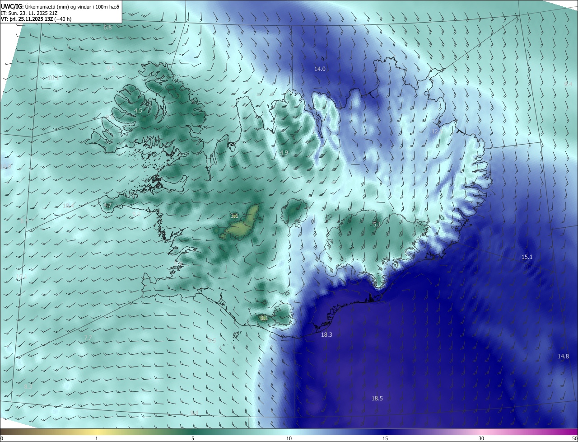Click the 14.8 value at the right edge

563,356
